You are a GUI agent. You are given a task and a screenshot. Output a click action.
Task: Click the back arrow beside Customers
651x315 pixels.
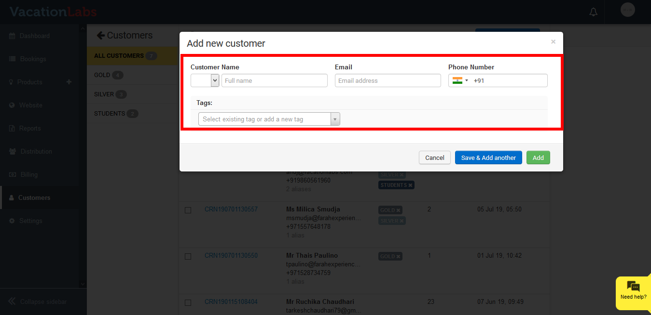tap(101, 35)
